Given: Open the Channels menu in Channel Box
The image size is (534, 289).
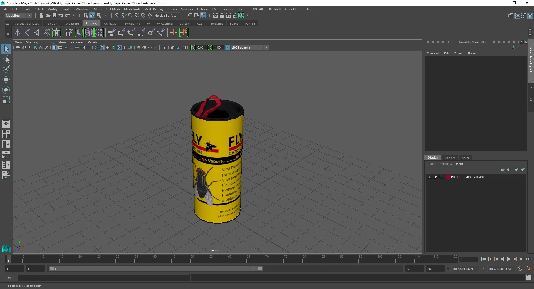Looking at the screenshot, I should [433, 53].
